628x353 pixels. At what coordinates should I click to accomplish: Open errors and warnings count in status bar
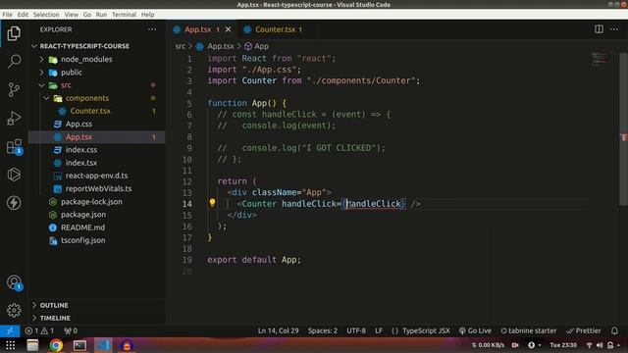(x=39, y=331)
